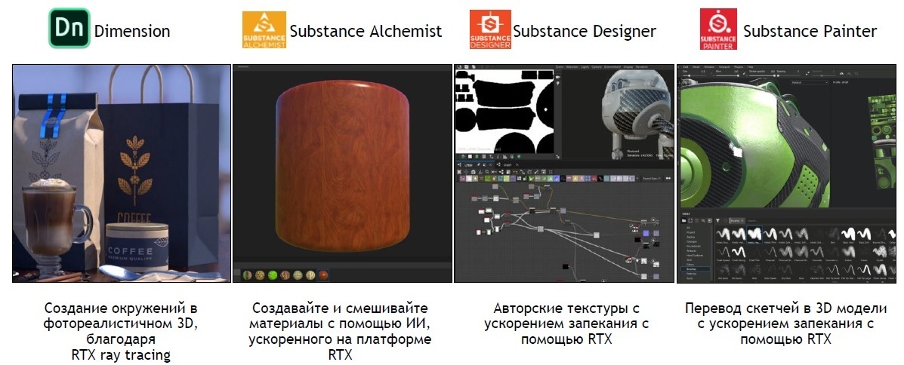Select the first brush thumbnail in shelf
This screenshot has height=365, width=904.
coord(723,234)
